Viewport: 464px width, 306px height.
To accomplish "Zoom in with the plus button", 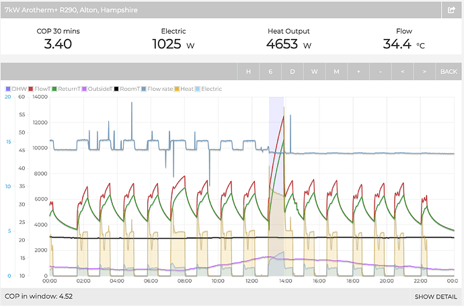I will tap(358, 71).
